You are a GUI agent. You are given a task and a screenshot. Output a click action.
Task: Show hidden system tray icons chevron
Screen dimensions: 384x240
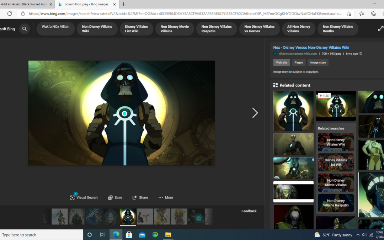pos(358,235)
